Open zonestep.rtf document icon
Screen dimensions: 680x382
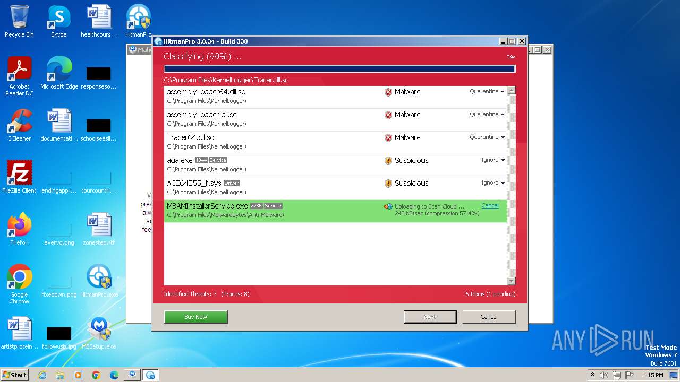pos(99,229)
